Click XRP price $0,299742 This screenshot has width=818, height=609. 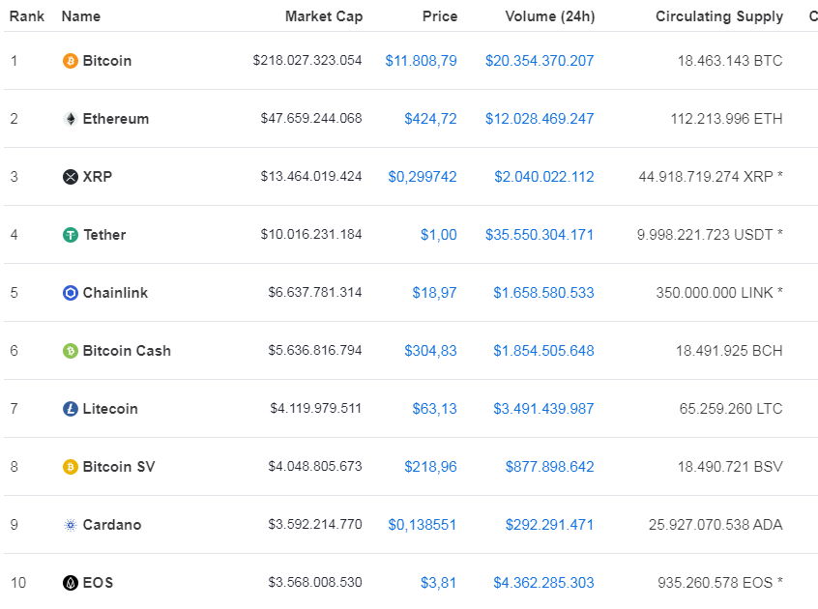click(423, 177)
